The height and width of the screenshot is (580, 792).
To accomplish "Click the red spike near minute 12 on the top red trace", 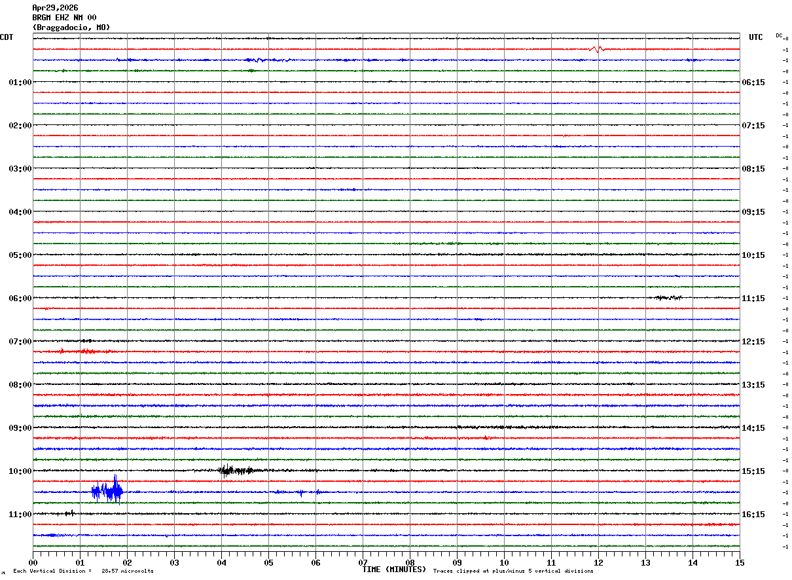I will 596,48.
